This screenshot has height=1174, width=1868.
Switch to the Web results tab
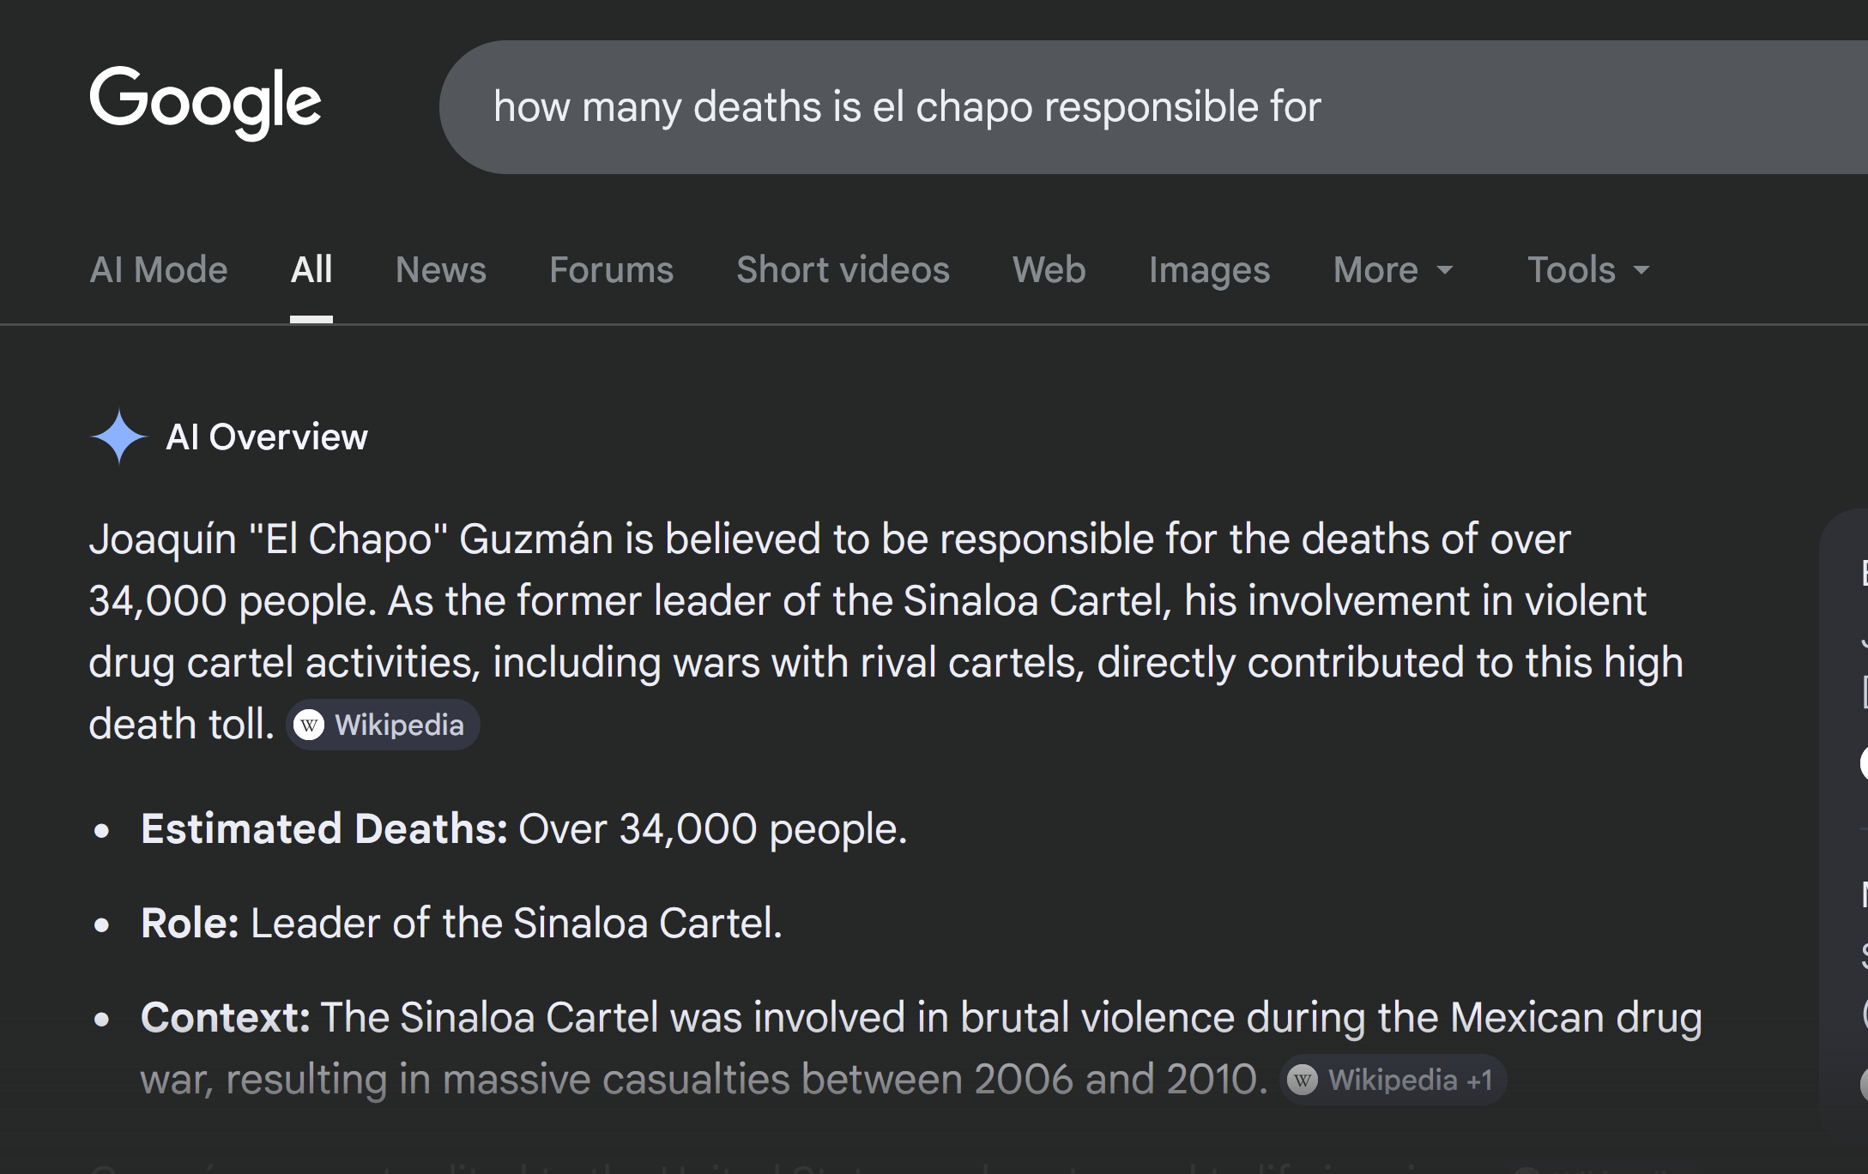(1049, 270)
